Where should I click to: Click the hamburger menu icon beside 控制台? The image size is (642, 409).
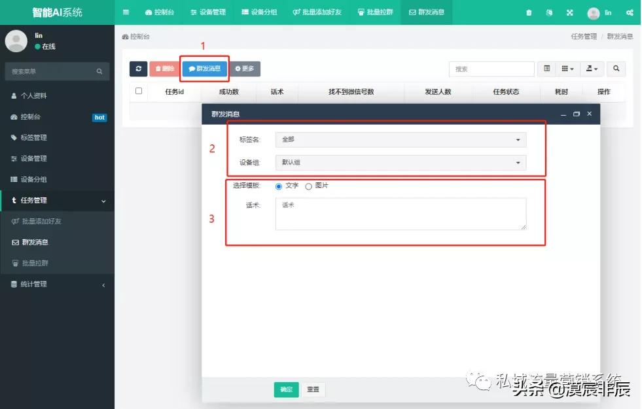tap(126, 12)
